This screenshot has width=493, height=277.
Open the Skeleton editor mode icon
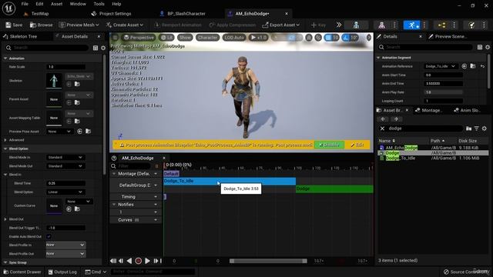(x=356, y=25)
